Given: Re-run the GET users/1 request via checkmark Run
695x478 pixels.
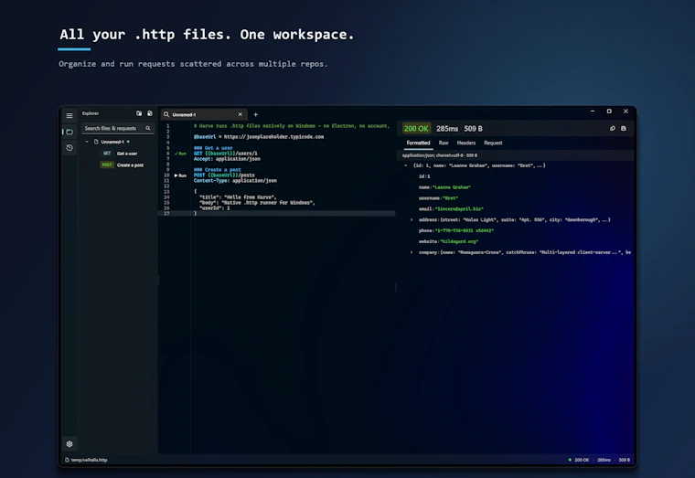Looking at the screenshot, I should click(x=180, y=154).
